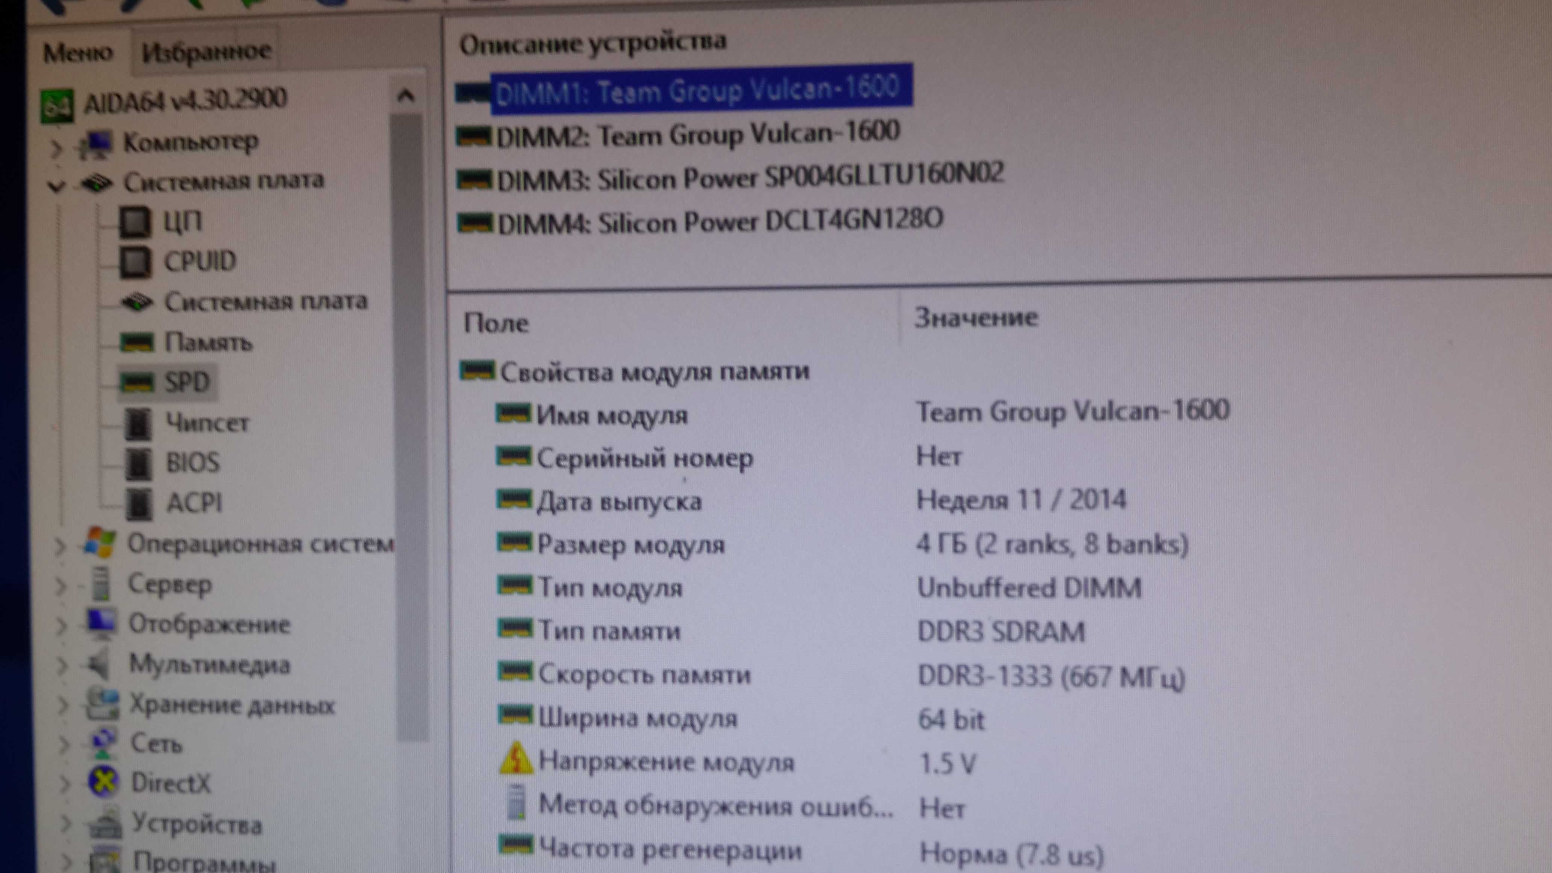This screenshot has width=1552, height=873.
Task: Click the DirectX logo icon
Action: pos(104,782)
